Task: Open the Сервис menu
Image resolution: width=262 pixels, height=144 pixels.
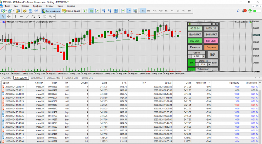Action: [x=50, y=6]
